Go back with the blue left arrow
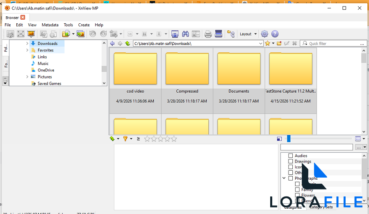The width and height of the screenshot is (369, 214). click(112, 43)
